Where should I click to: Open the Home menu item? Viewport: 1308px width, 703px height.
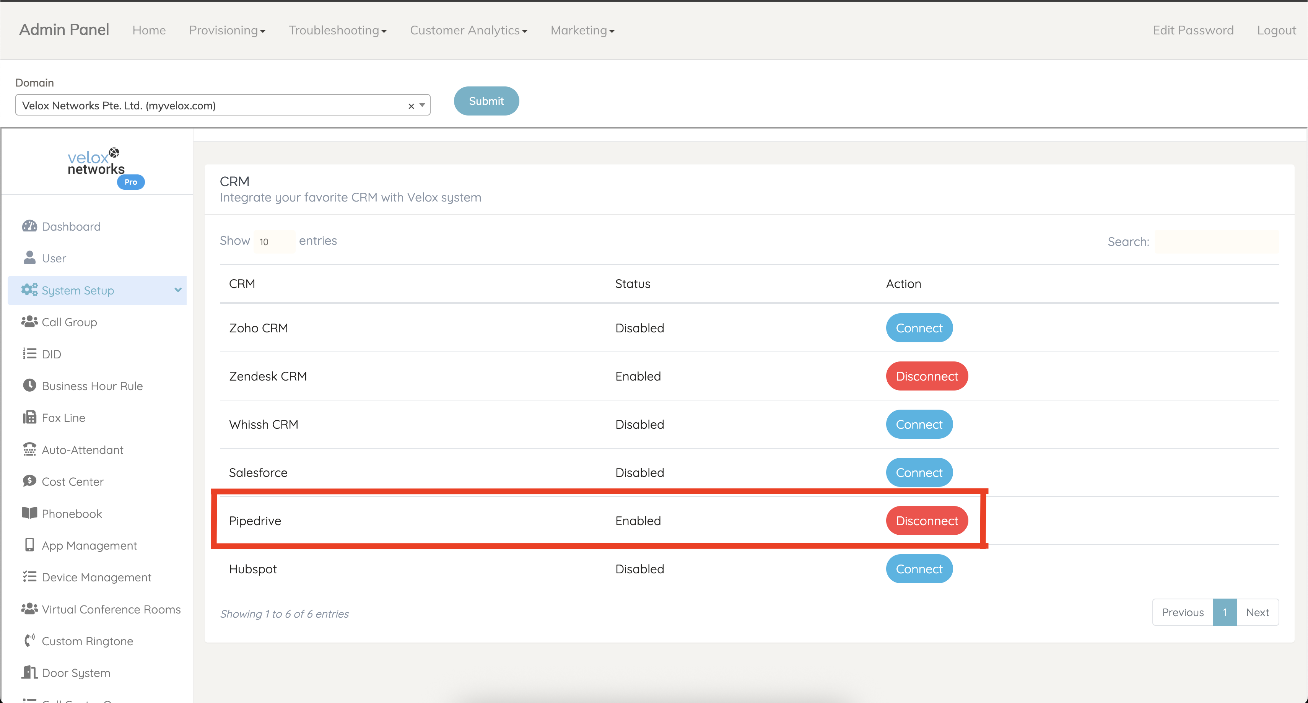149,31
